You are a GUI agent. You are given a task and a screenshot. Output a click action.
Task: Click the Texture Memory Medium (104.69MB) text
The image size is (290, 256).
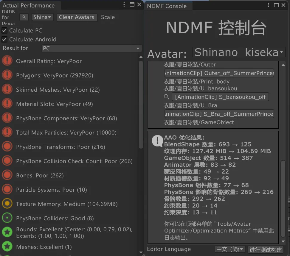[x=67, y=204]
